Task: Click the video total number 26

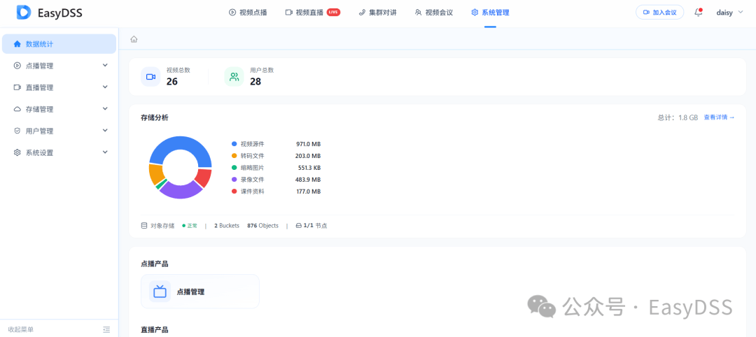Action: tap(172, 81)
